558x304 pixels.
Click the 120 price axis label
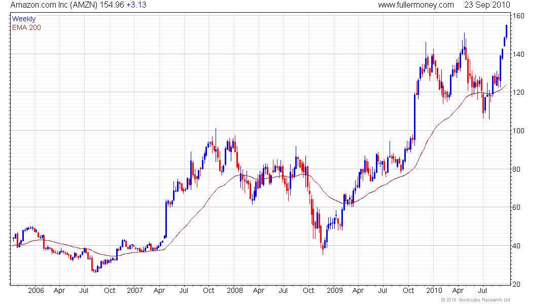[x=518, y=92]
